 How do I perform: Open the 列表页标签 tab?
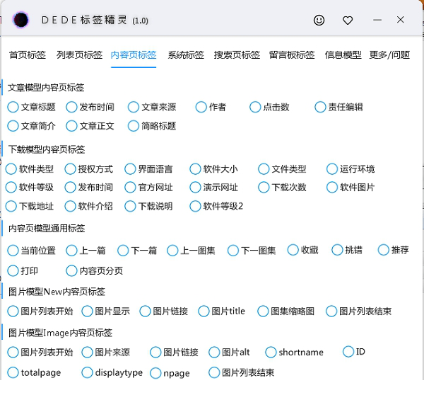click(79, 55)
